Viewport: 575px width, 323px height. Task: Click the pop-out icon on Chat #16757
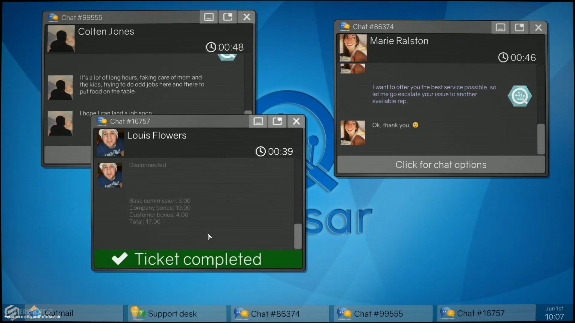point(277,121)
